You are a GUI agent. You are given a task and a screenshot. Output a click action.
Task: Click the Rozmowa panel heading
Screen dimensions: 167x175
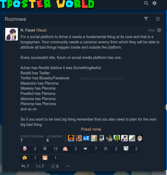coord(15,19)
